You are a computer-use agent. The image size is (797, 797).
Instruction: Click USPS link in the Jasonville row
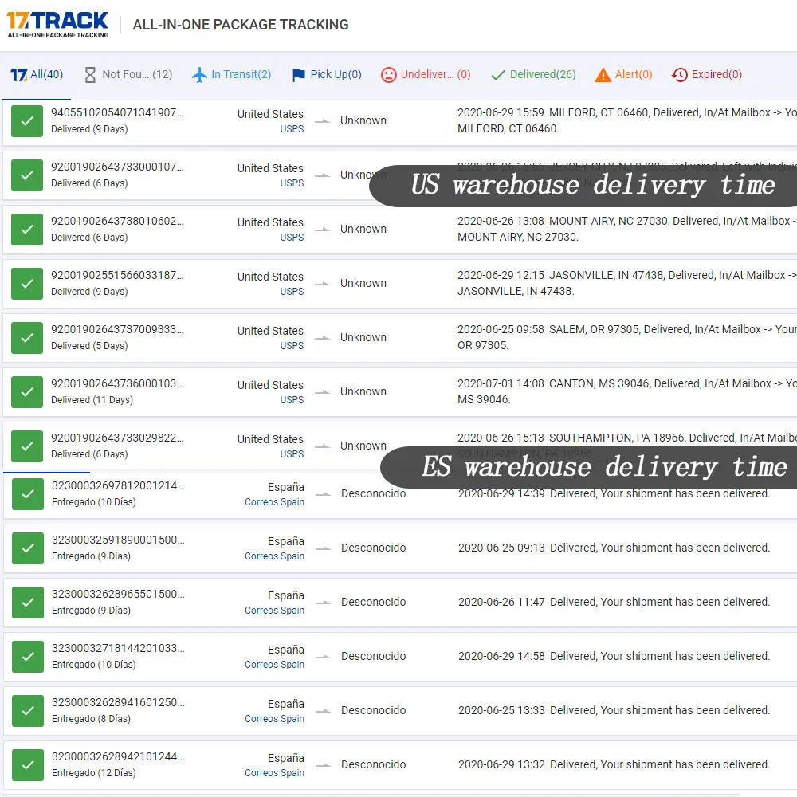pos(292,292)
